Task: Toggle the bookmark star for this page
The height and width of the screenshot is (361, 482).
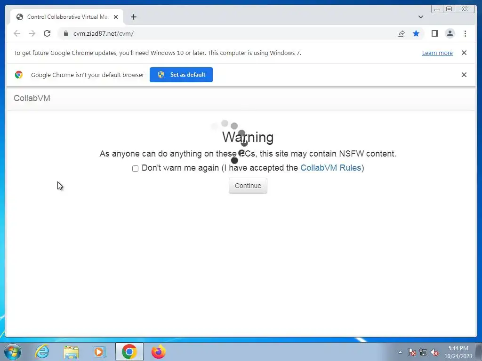Action: coord(416,33)
